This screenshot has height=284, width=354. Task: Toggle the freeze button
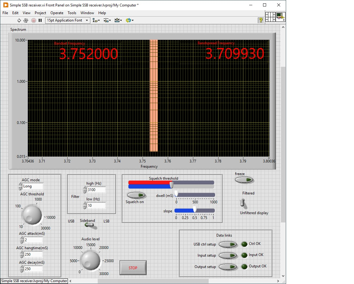point(244,180)
